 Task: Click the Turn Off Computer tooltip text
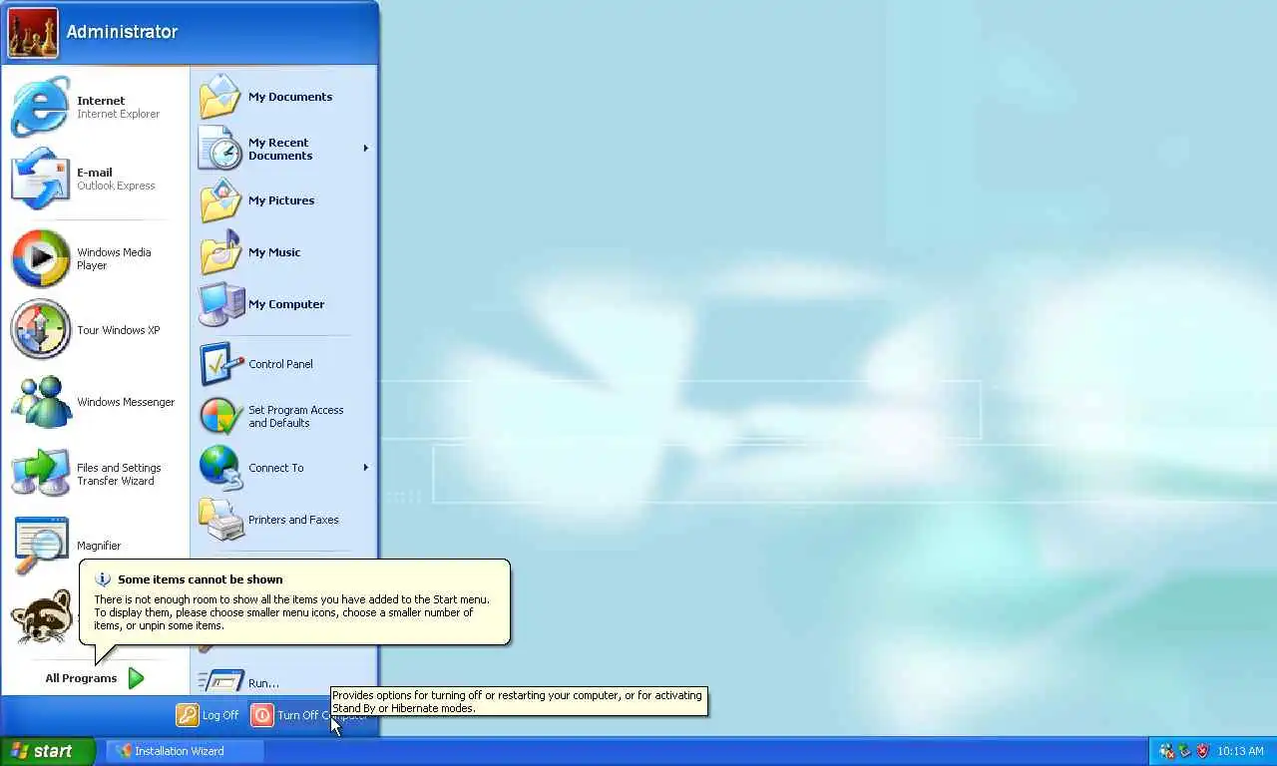517,701
